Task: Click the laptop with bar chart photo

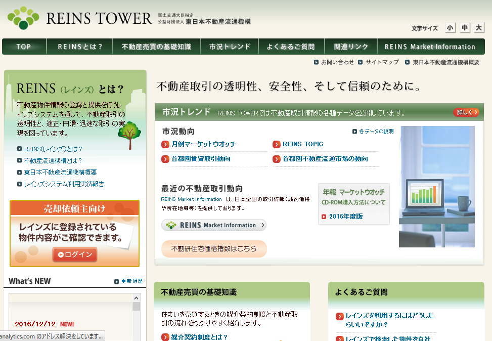Action: tap(437, 186)
